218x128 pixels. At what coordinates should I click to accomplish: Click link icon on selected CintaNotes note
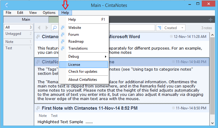[x=38, y=62]
